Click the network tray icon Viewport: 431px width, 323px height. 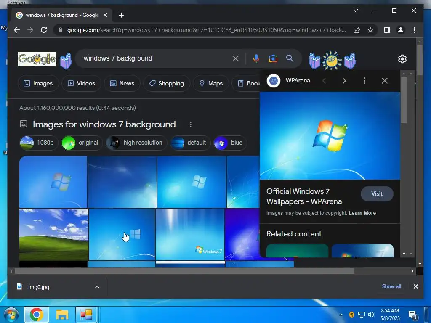coord(361,315)
